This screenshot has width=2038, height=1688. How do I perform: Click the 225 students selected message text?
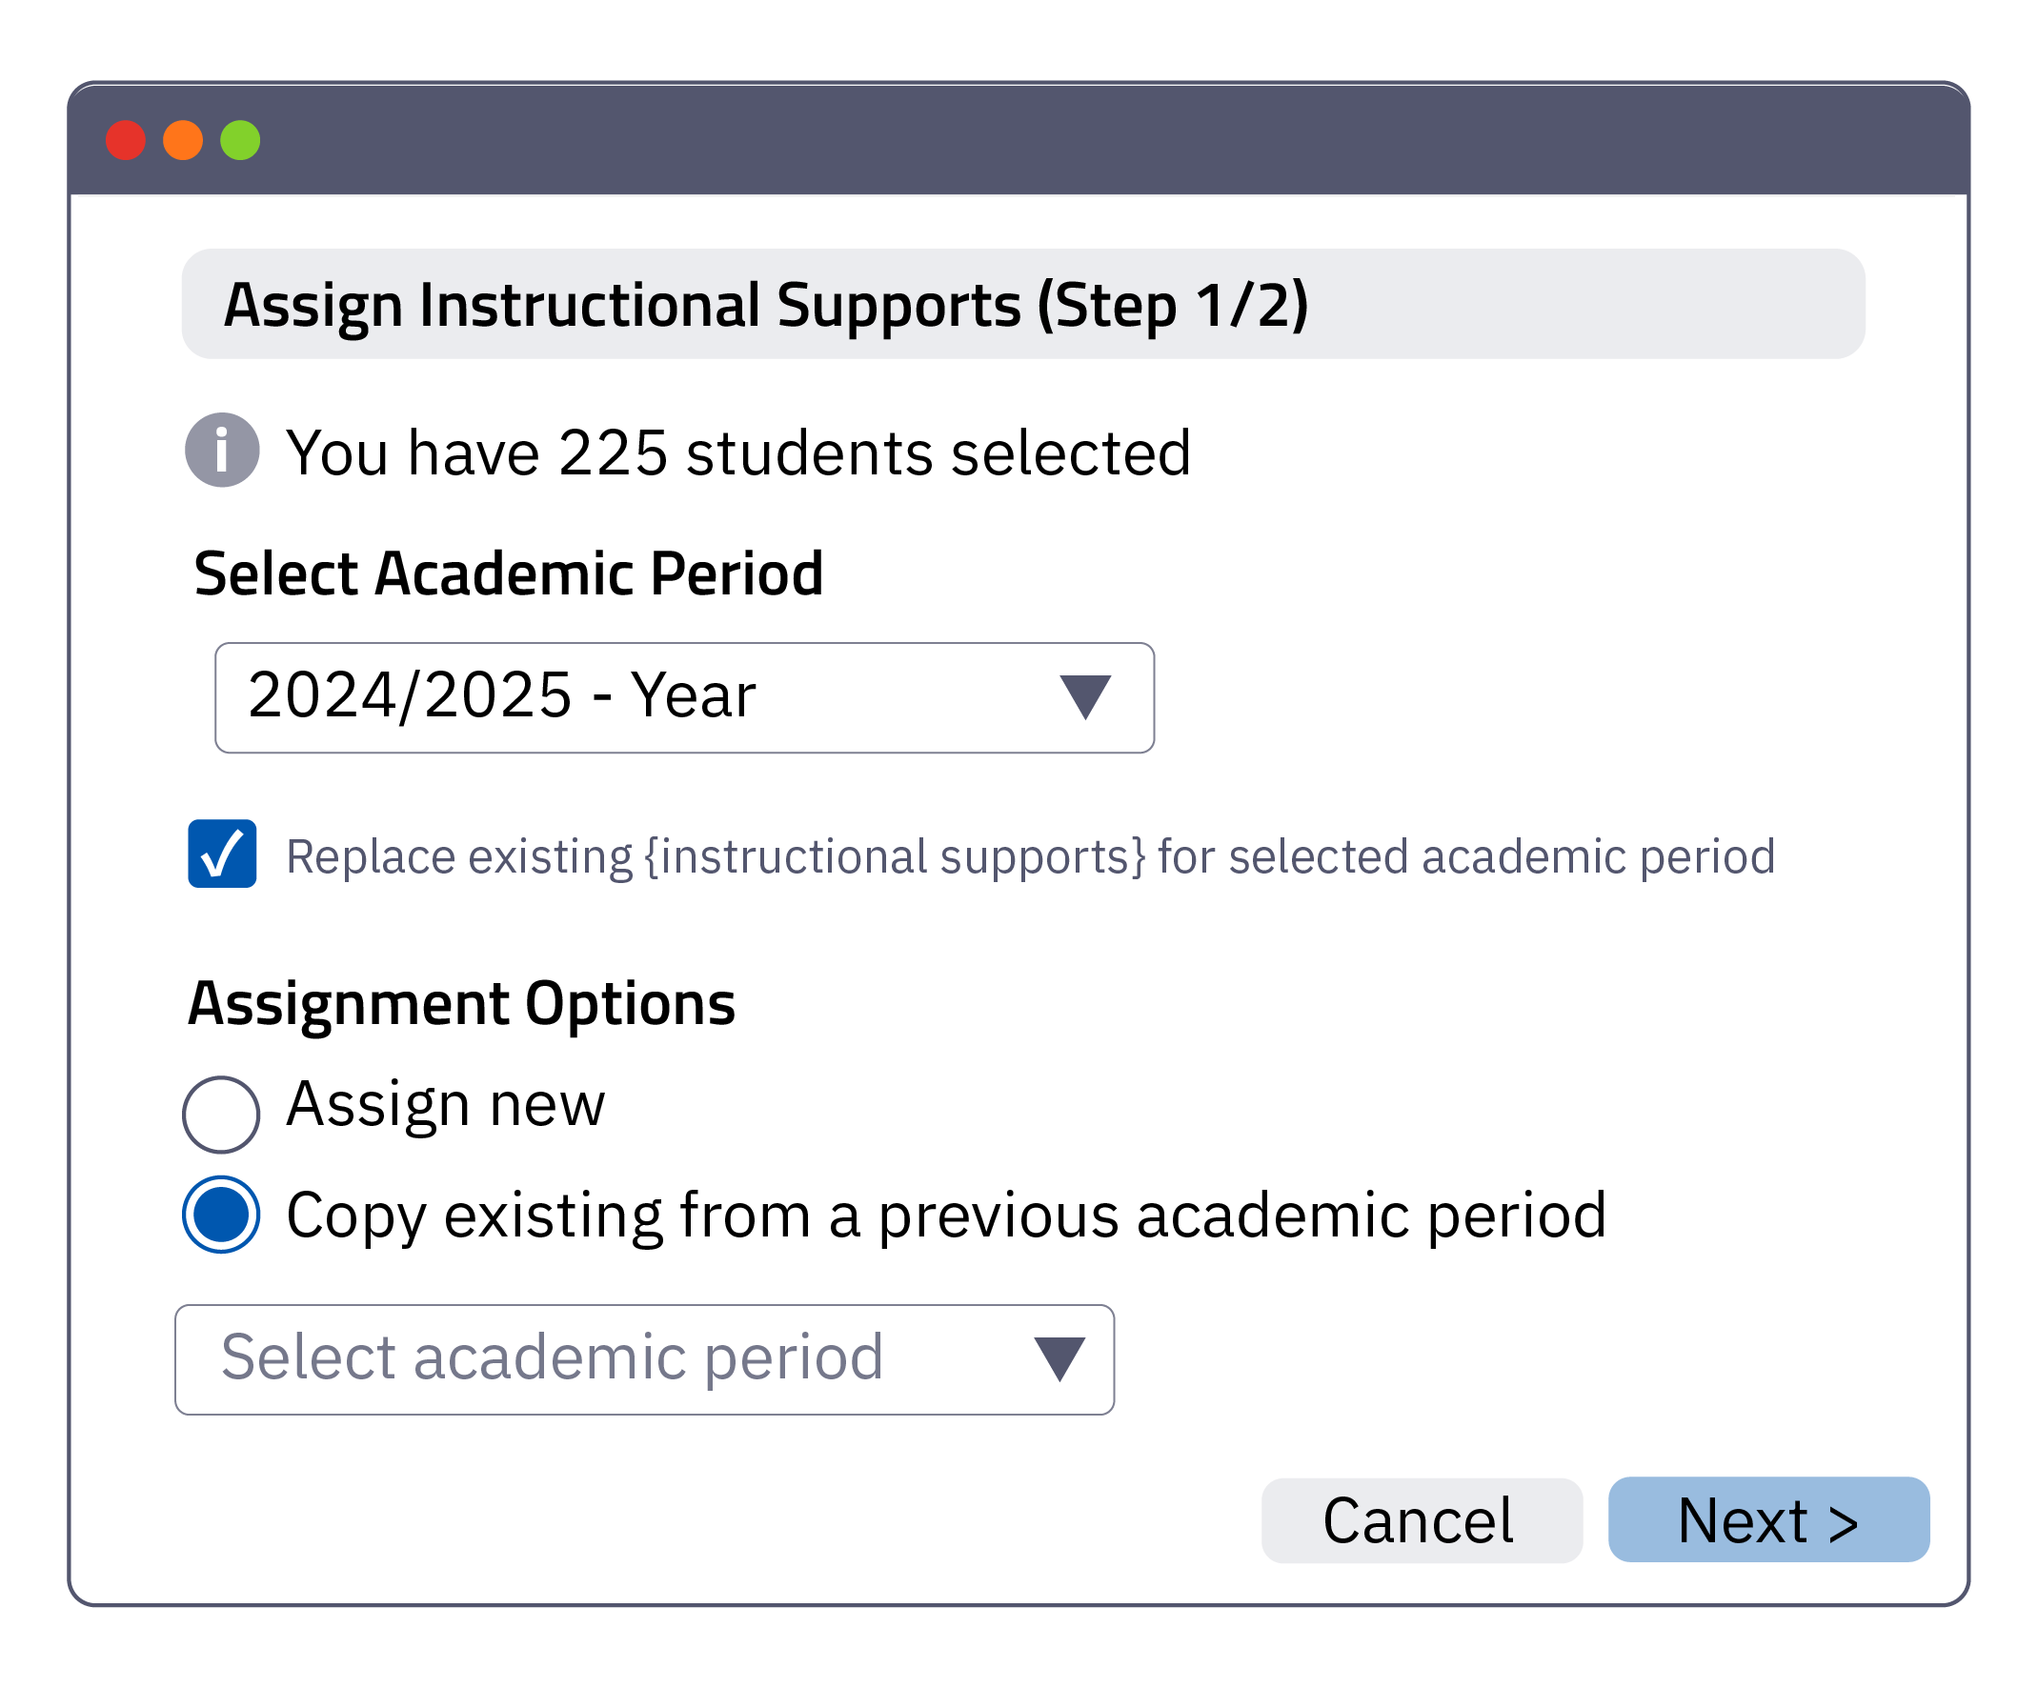pos(737,453)
